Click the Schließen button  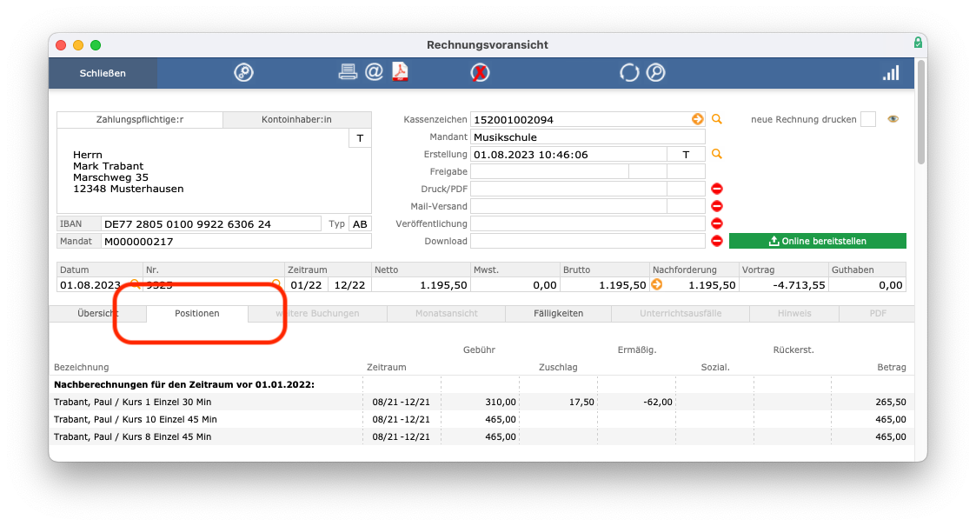point(103,73)
